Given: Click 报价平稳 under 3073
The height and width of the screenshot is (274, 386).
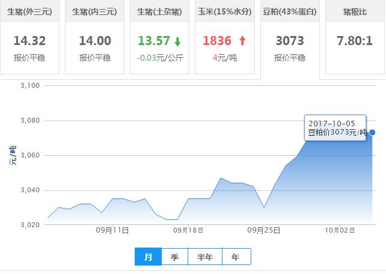Looking at the screenshot, I should 290,58.
